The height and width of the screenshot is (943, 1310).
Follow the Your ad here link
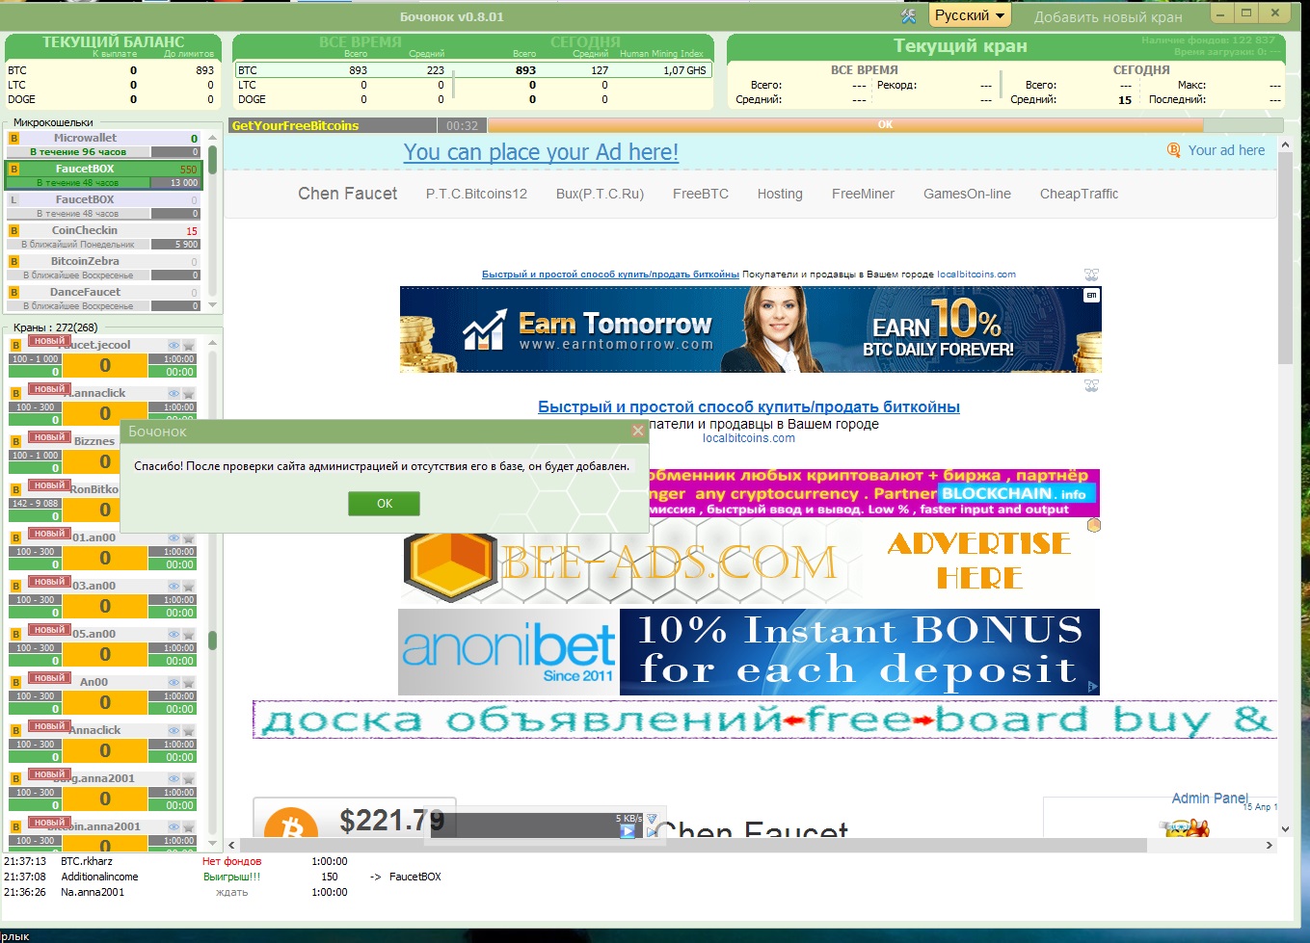point(1226,150)
